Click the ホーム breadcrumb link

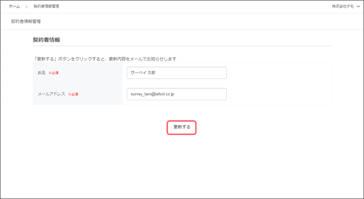[14, 7]
